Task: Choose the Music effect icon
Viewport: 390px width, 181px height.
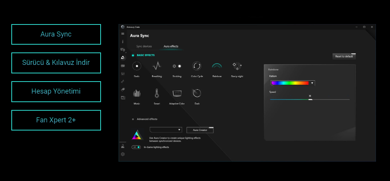Action: click(136, 93)
